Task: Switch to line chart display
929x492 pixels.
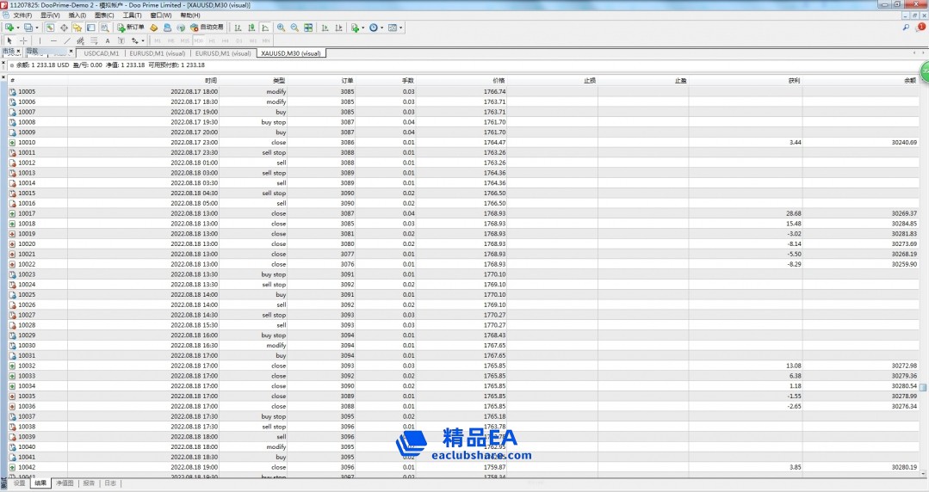Action: [x=265, y=28]
